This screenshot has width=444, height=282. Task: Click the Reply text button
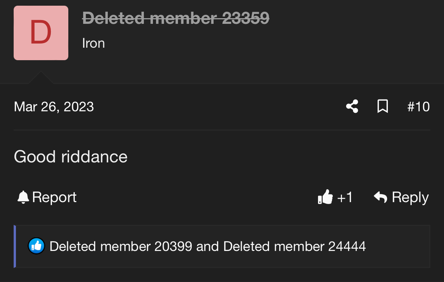pos(410,197)
